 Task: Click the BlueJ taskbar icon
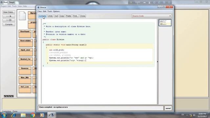(x=52, y=115)
